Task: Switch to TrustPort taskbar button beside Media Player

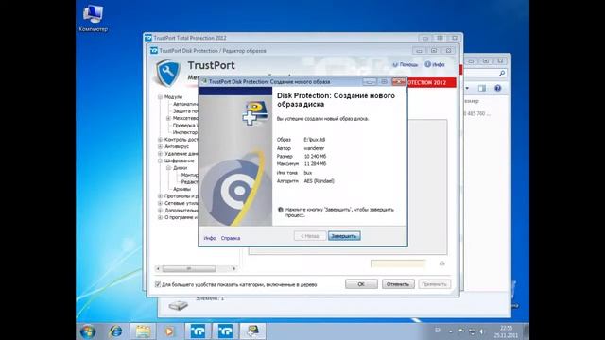Action: click(x=198, y=331)
